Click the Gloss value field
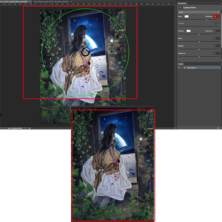Screen dimensions: 222x222 coord(216,38)
